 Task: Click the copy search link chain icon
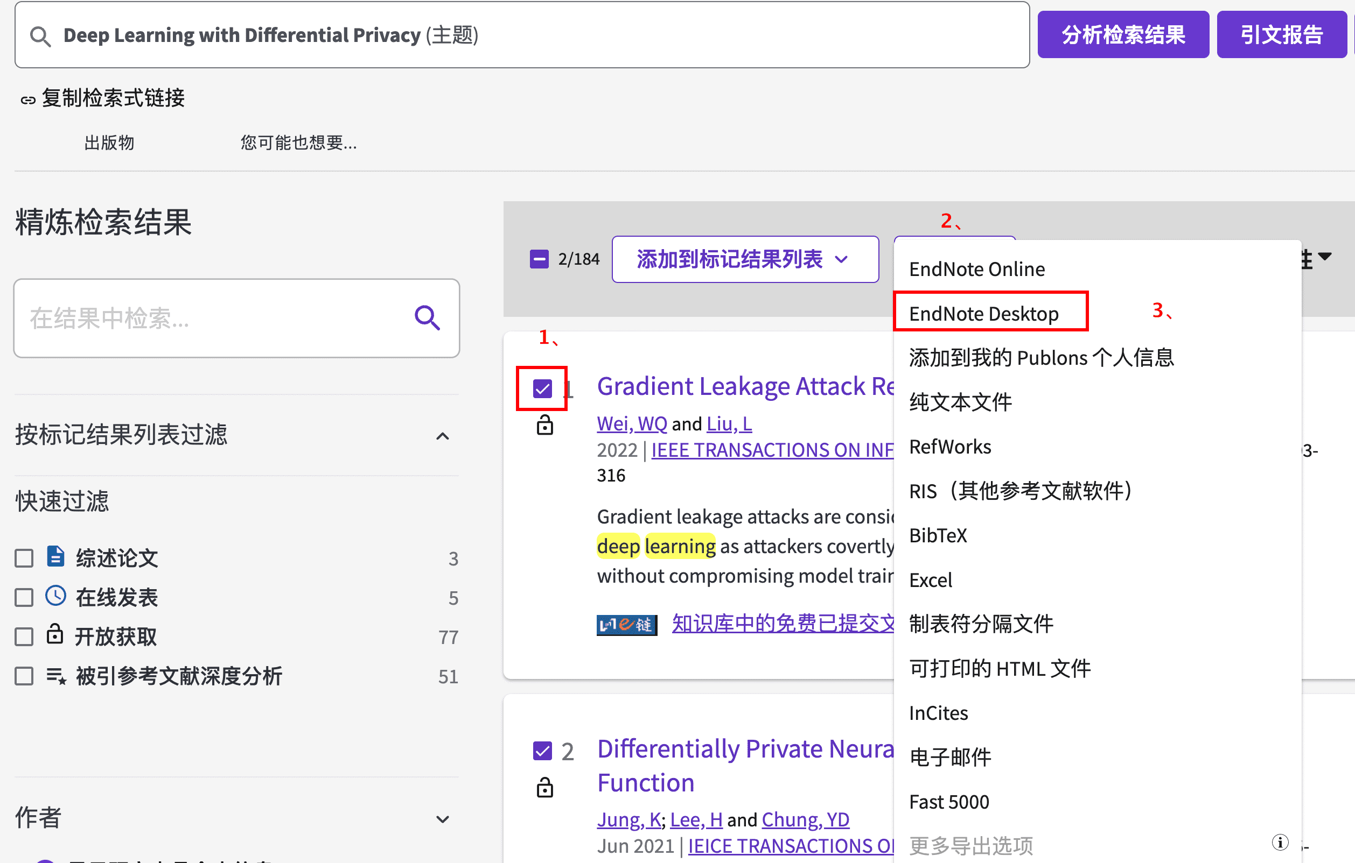point(27,100)
